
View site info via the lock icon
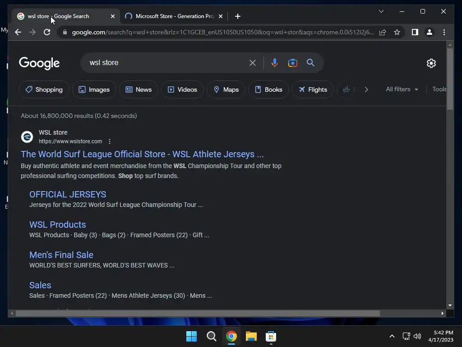[65, 32]
